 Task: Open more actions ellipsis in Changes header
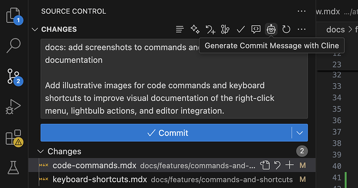[x=301, y=29]
